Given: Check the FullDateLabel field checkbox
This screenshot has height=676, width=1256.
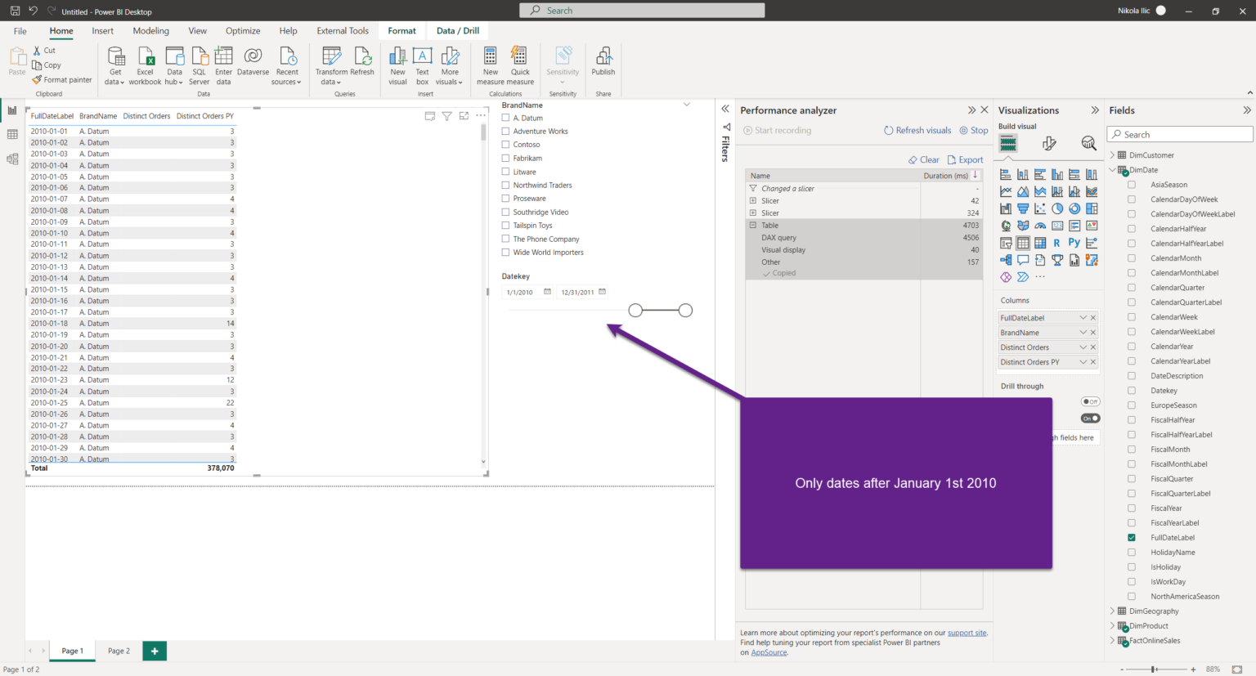Looking at the screenshot, I should (x=1132, y=537).
